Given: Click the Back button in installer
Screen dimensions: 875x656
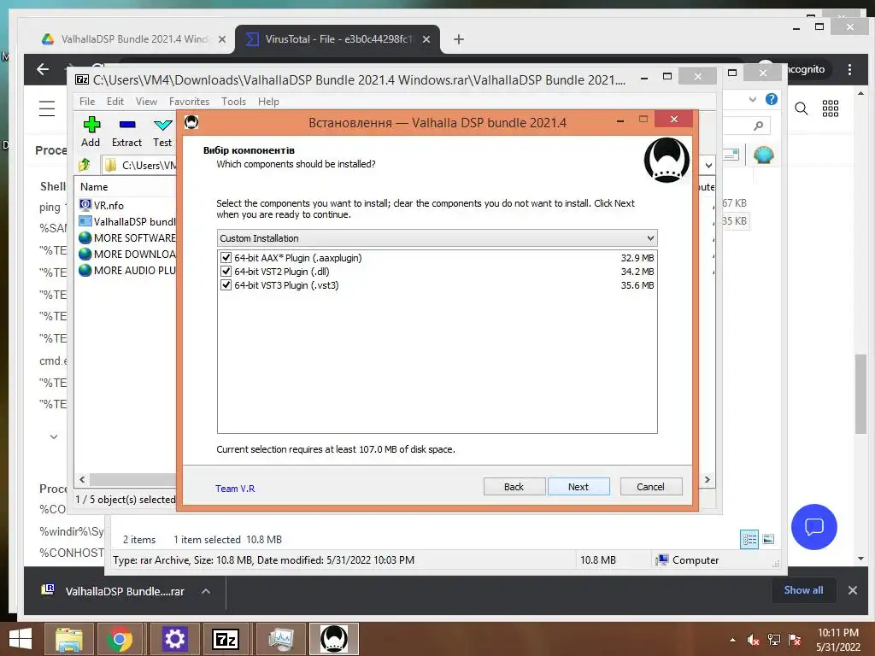Looking at the screenshot, I should pos(514,486).
